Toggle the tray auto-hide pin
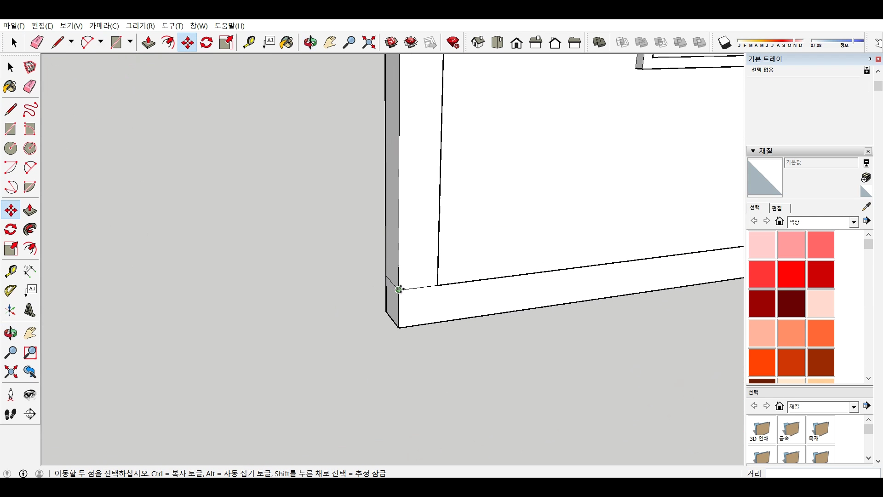 point(869,59)
